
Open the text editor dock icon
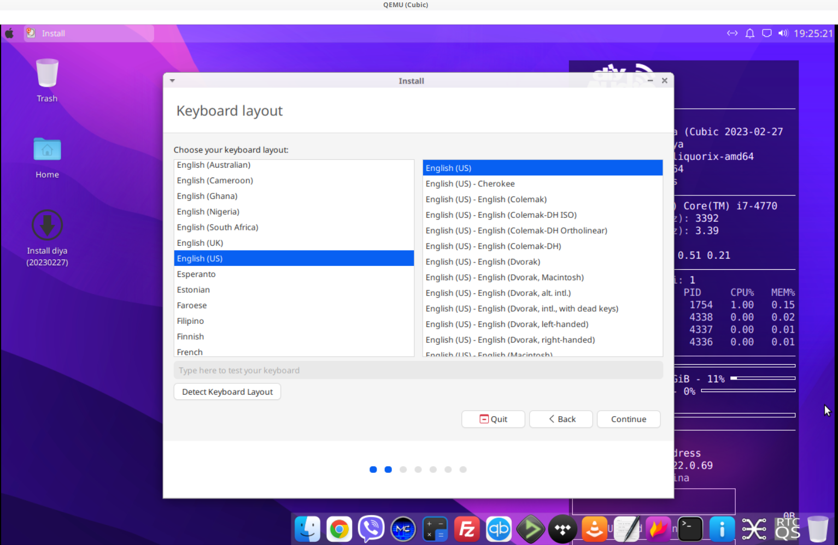[626, 529]
